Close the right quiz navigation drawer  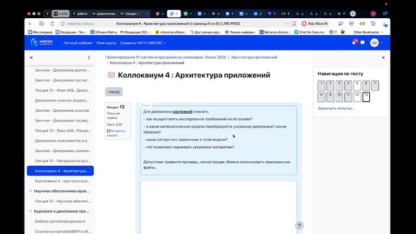[x=383, y=58]
